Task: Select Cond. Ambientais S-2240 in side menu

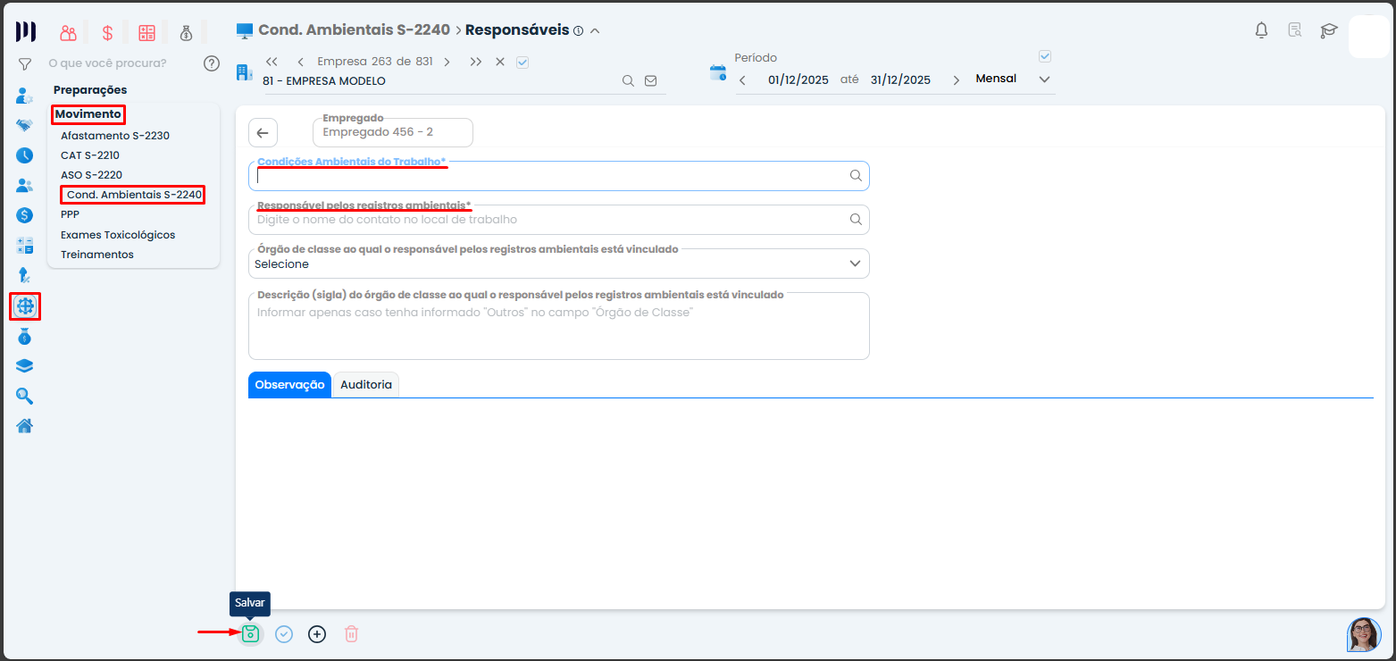Action: [x=134, y=195]
